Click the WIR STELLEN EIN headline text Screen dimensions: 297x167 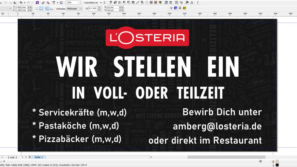click(x=147, y=66)
